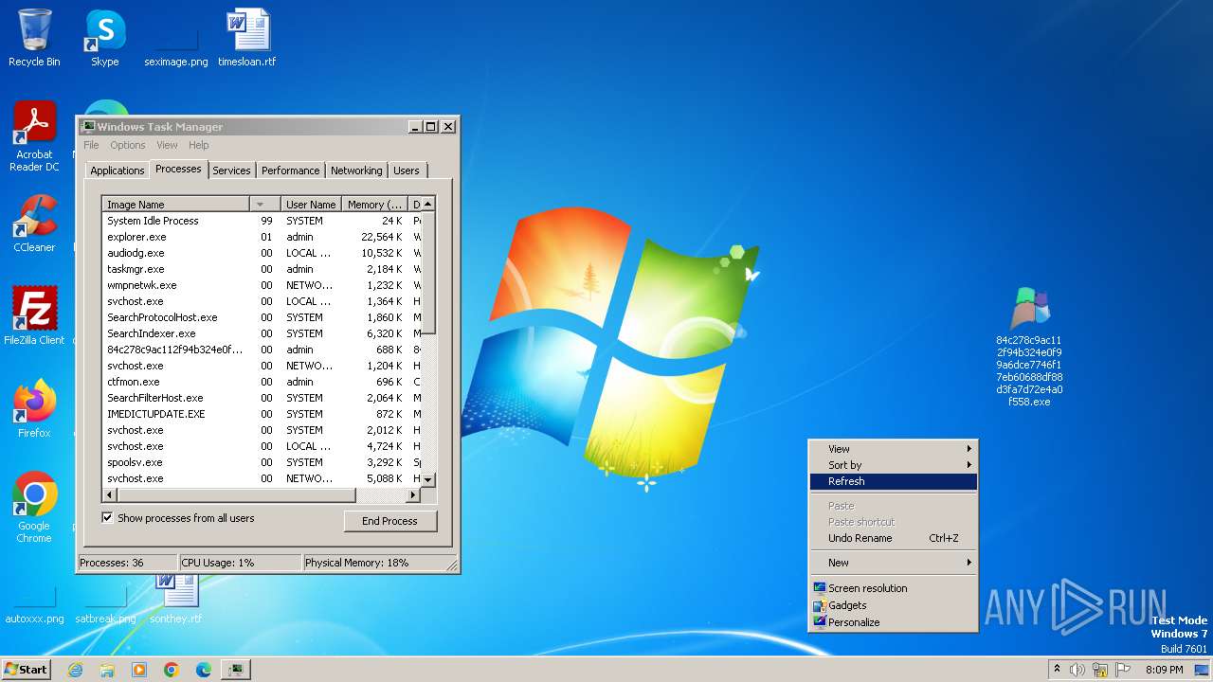Screen dimensions: 1213x682
Task: Select the seximage.png file on desktop
Action: click(x=176, y=47)
